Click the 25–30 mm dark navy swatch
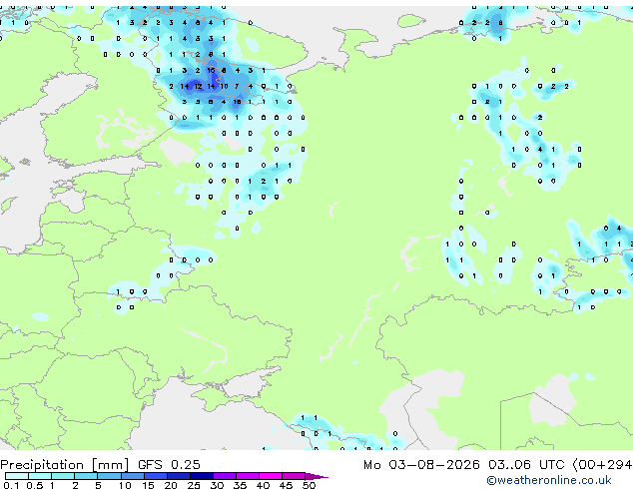The height and width of the screenshot is (489, 633). coord(201,476)
